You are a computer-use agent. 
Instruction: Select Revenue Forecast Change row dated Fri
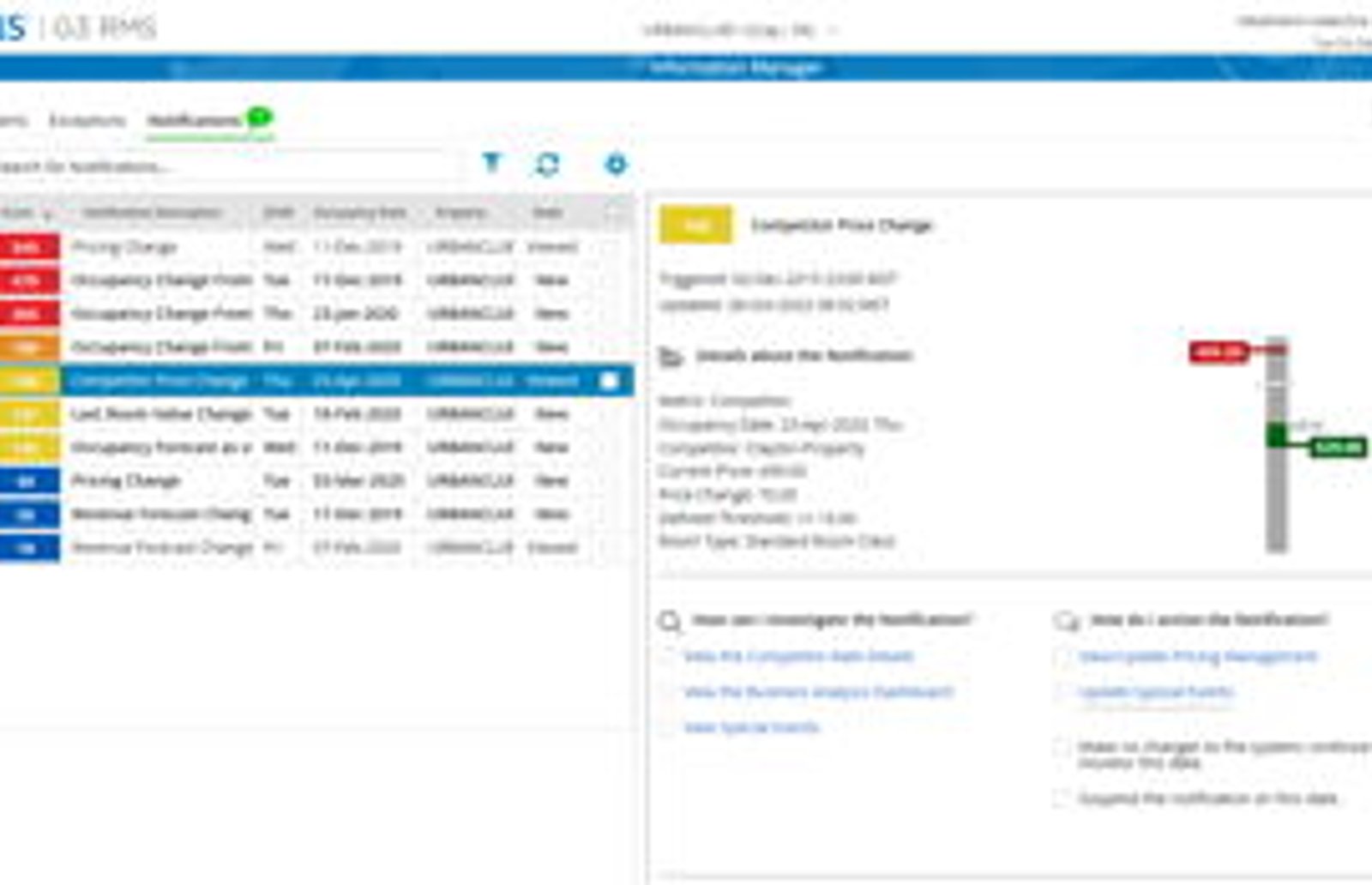[x=316, y=548]
